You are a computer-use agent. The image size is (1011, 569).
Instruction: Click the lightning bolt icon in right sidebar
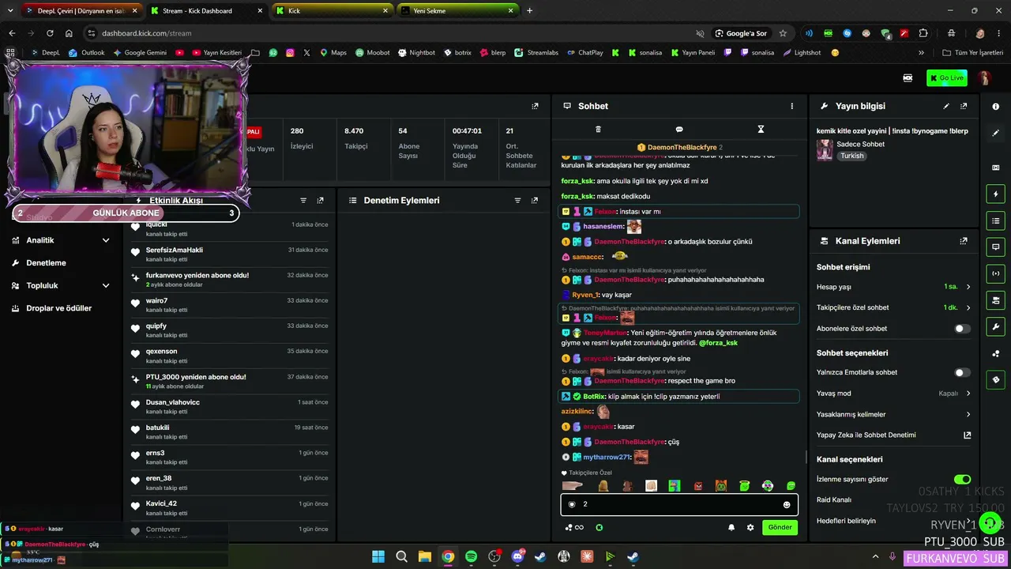(x=995, y=194)
